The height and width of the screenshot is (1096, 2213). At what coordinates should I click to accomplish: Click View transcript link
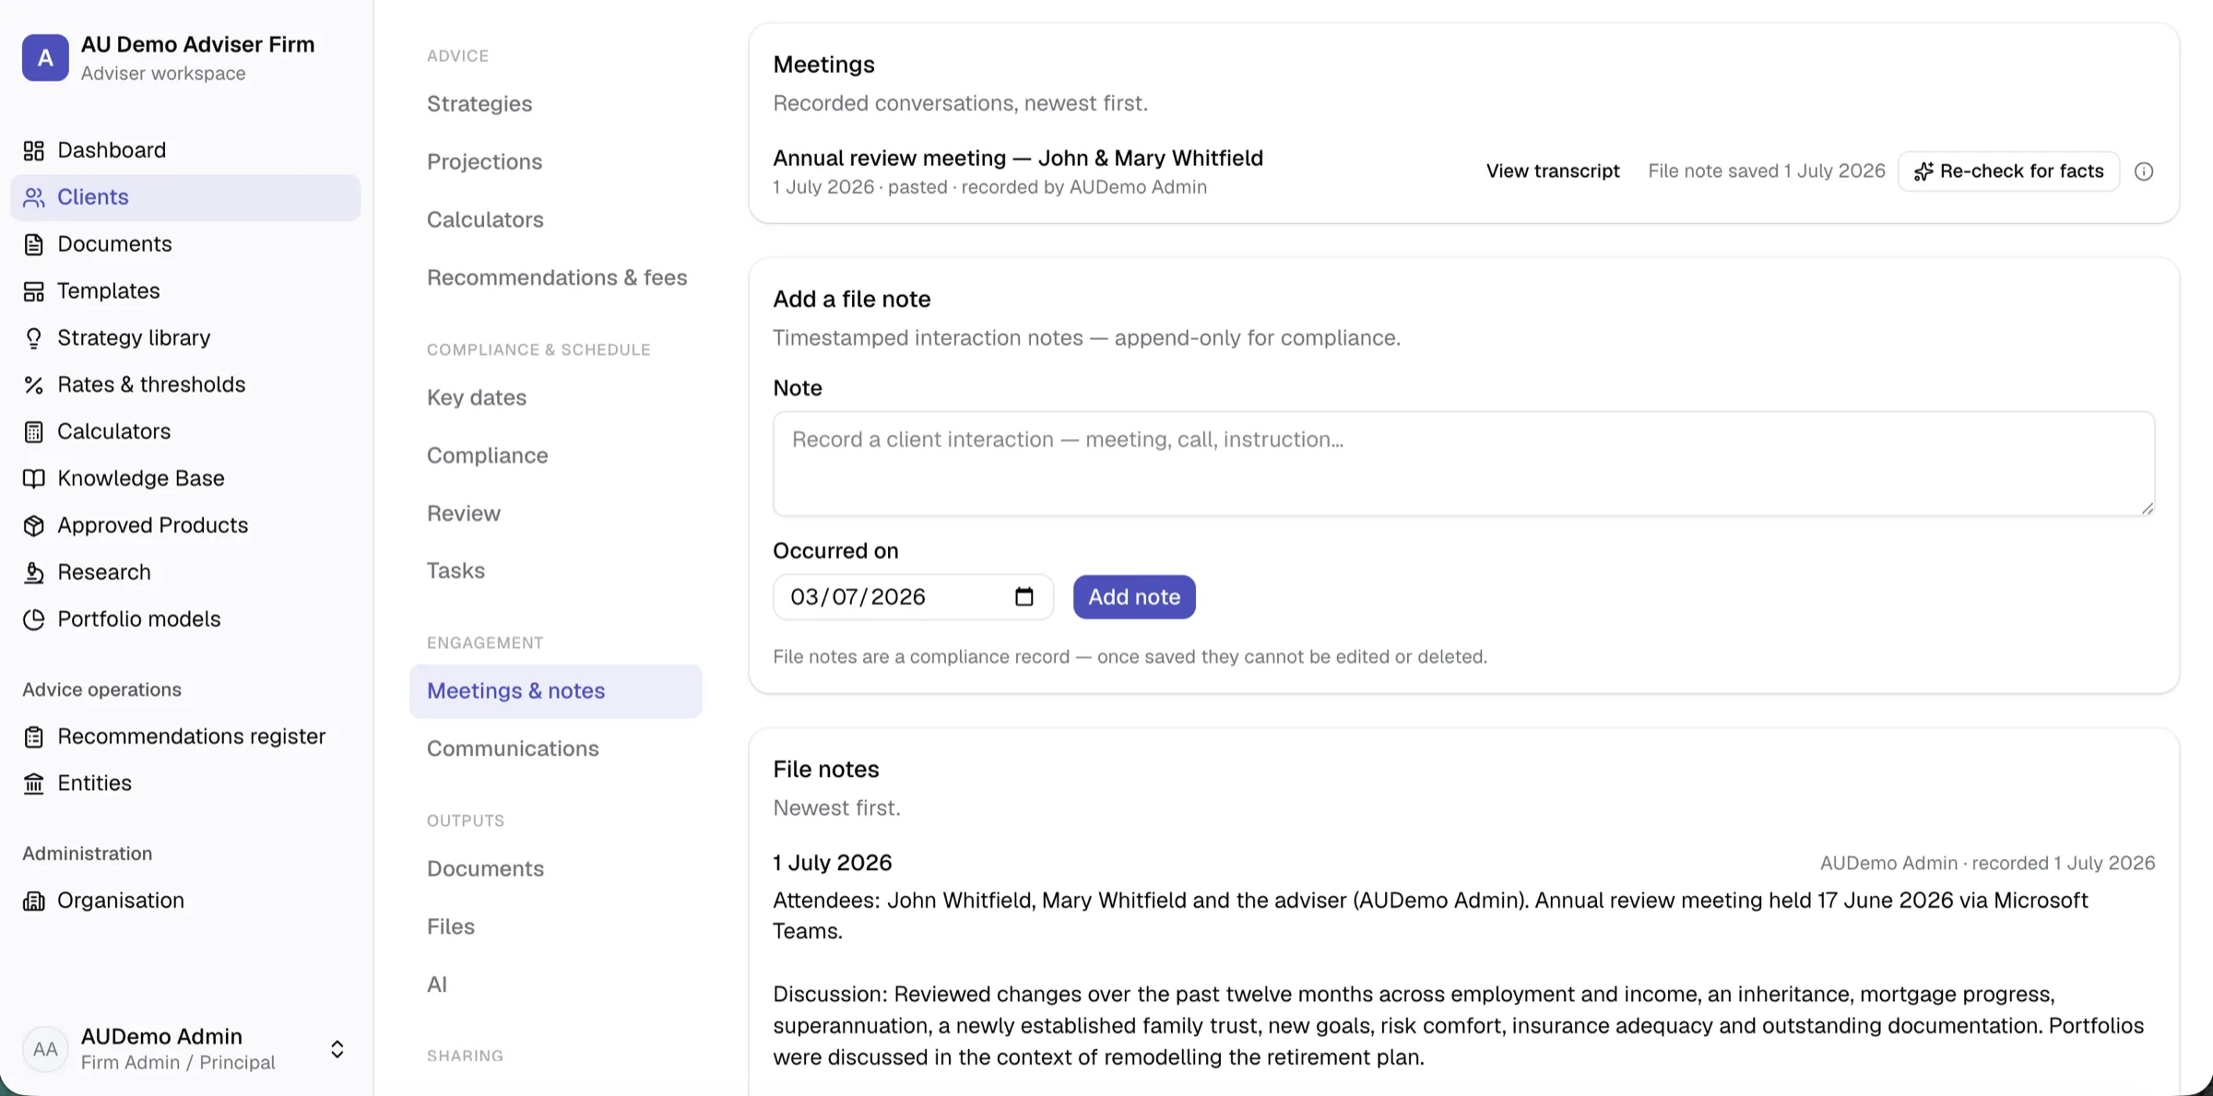click(1553, 171)
